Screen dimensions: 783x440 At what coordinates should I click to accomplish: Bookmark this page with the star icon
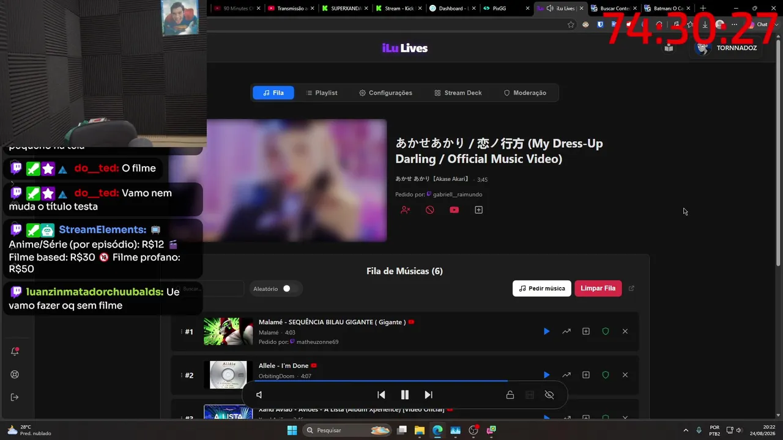point(571,24)
